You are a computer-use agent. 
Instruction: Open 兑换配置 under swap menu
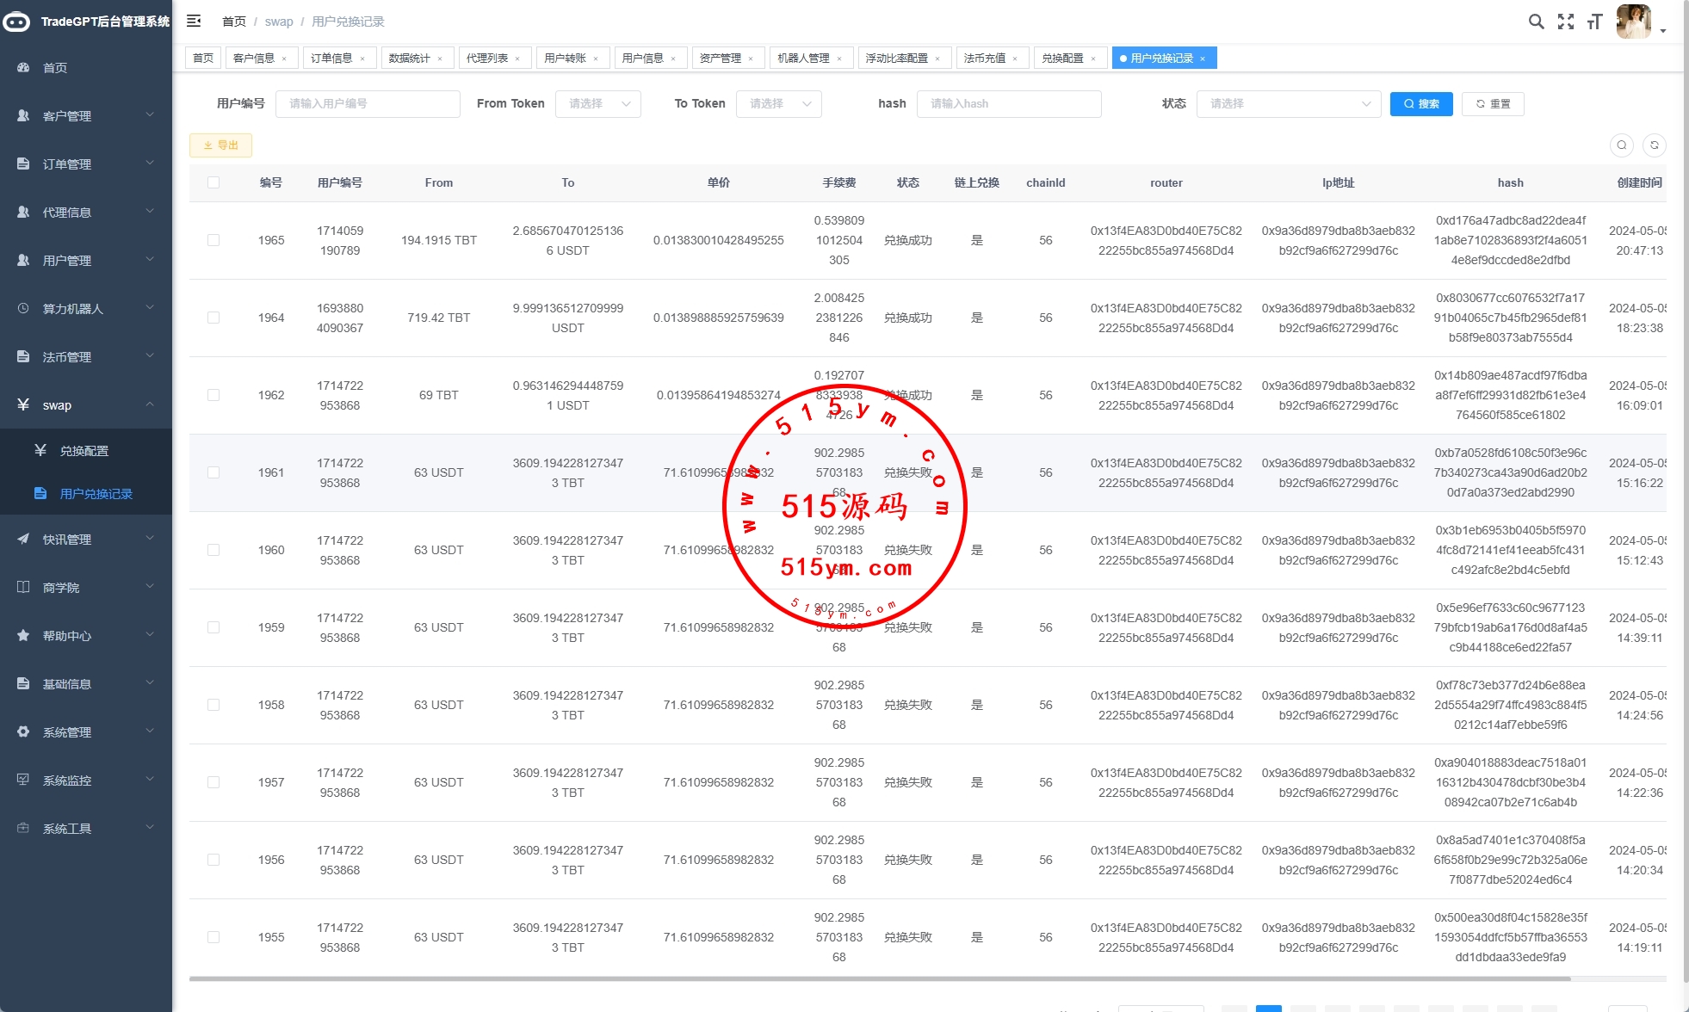(x=84, y=450)
